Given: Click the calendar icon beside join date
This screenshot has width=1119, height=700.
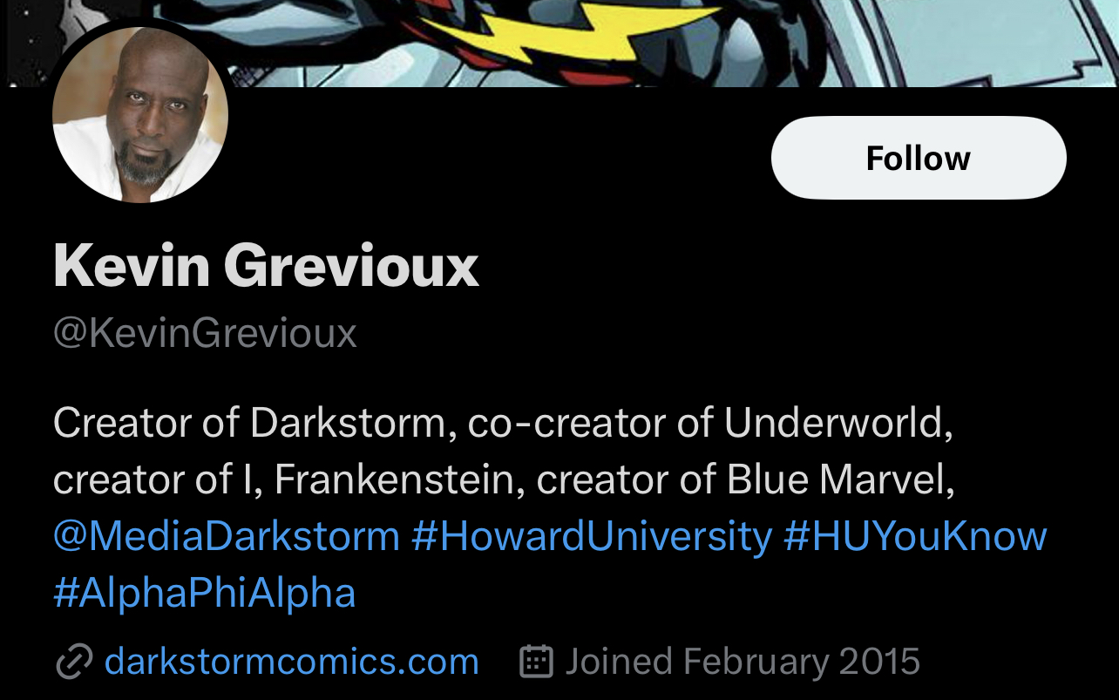Looking at the screenshot, I should pos(537,662).
